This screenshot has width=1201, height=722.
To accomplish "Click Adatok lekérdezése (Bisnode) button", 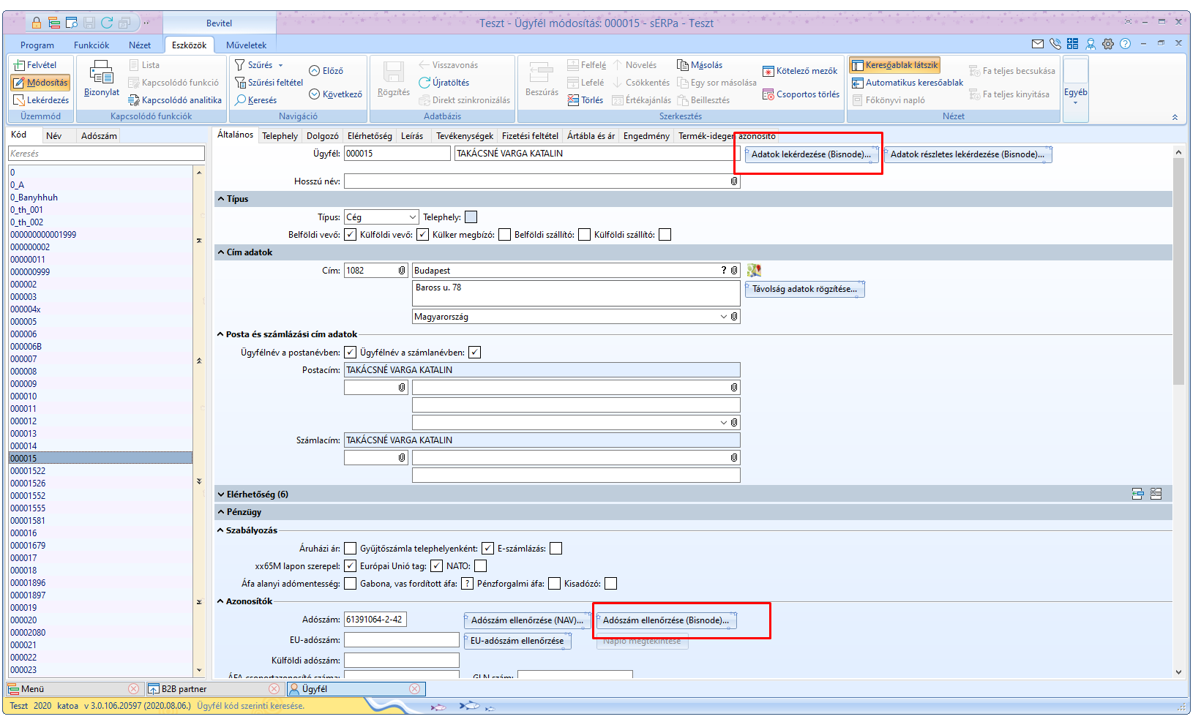I will 811,154.
